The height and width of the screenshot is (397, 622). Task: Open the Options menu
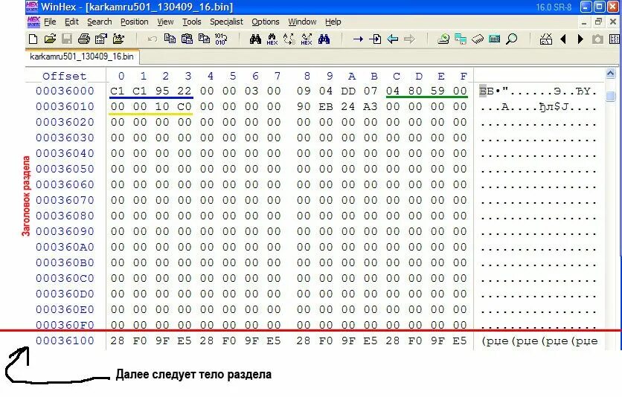266,22
